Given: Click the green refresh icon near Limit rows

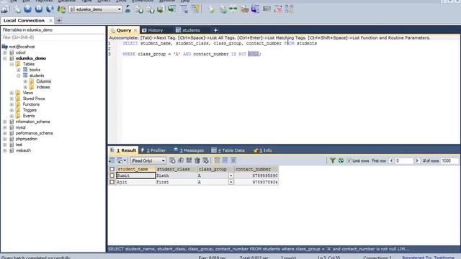Looking at the screenshot, I should point(341,160).
